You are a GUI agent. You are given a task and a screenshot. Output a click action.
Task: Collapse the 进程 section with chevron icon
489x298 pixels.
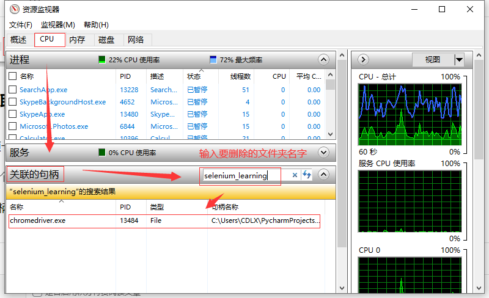(324, 60)
